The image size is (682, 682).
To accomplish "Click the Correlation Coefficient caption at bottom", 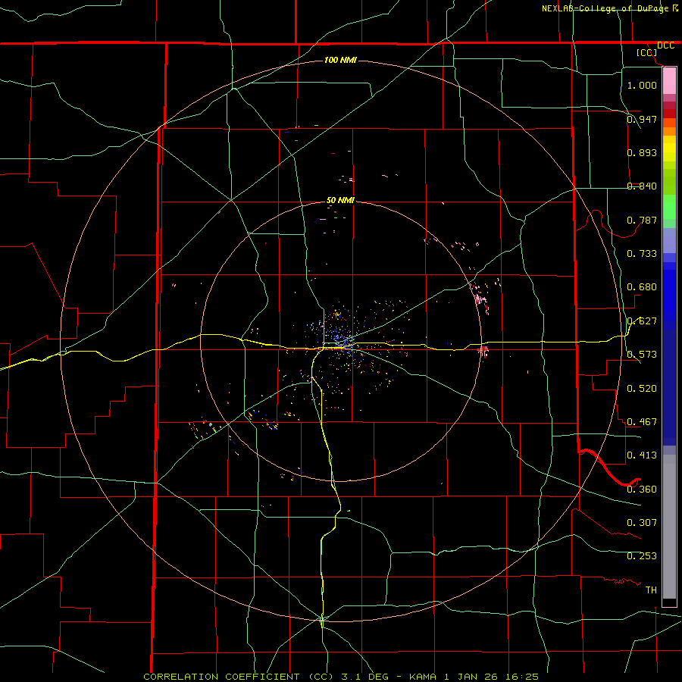I will pyautogui.click(x=340, y=677).
